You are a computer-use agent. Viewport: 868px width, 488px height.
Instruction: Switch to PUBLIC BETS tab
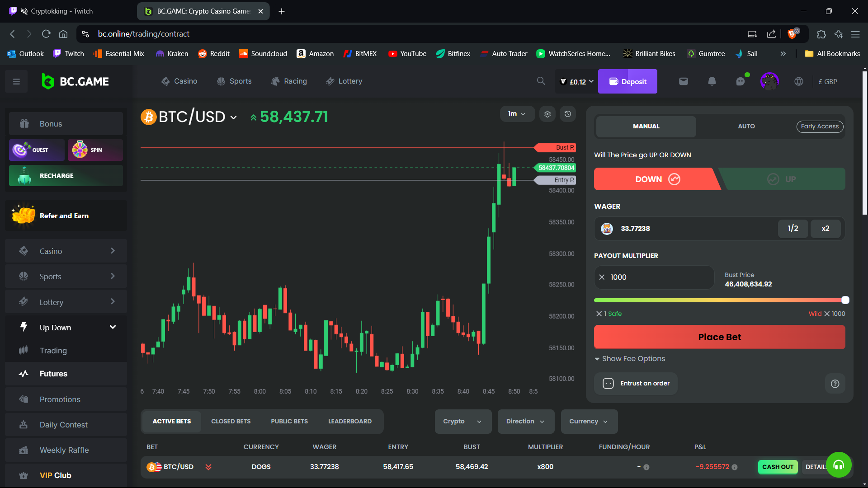[x=289, y=422]
